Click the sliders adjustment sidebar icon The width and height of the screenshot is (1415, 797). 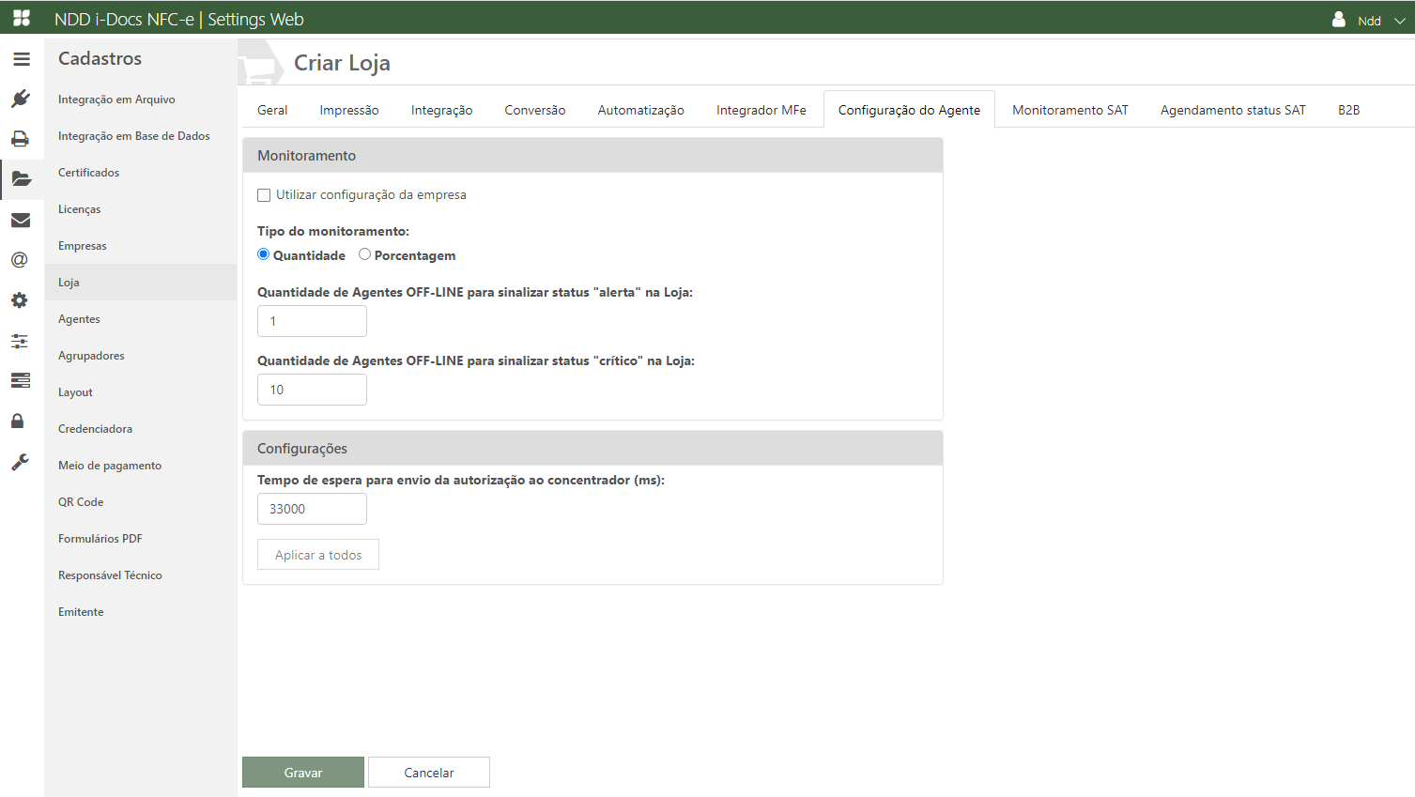(20, 341)
